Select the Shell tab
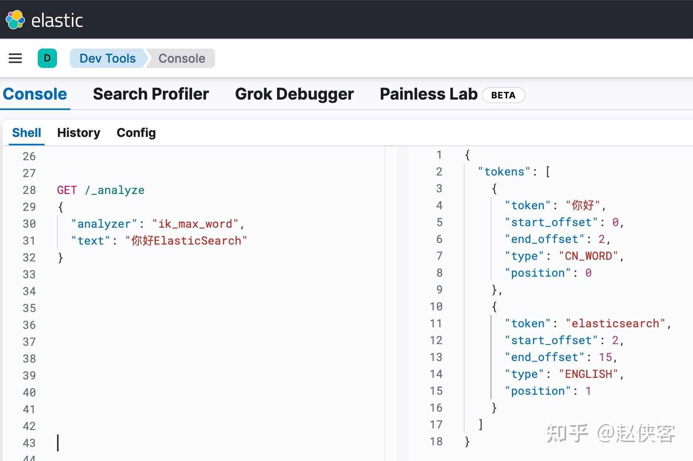693x461 pixels. click(26, 133)
